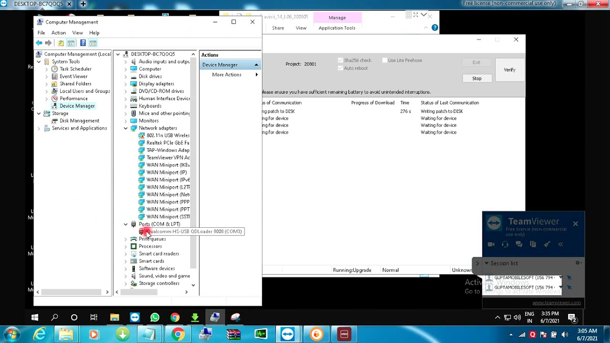The height and width of the screenshot is (343, 610).
Task: Select the Manage ribbon tab in Explorer
Action: [x=337, y=18]
